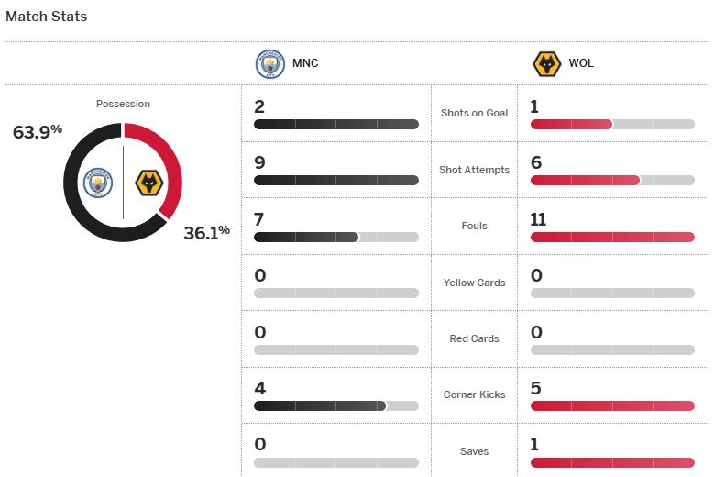Viewport: 714px width, 477px height.
Task: Click the Red Cards label
Action: click(474, 338)
